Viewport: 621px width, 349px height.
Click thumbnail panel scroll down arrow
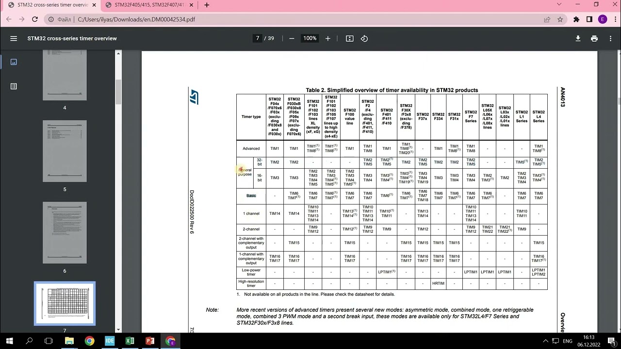click(118, 329)
